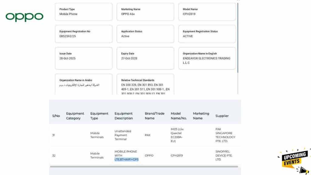Click the Equipment Description column header
Viewport: 311px width, 175px height.
pyautogui.click(x=123, y=116)
